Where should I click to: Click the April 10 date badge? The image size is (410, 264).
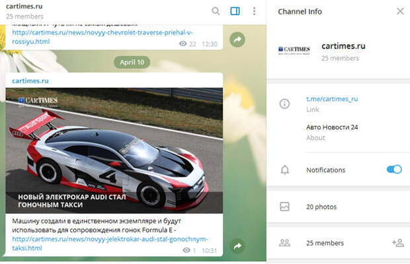pyautogui.click(x=132, y=62)
